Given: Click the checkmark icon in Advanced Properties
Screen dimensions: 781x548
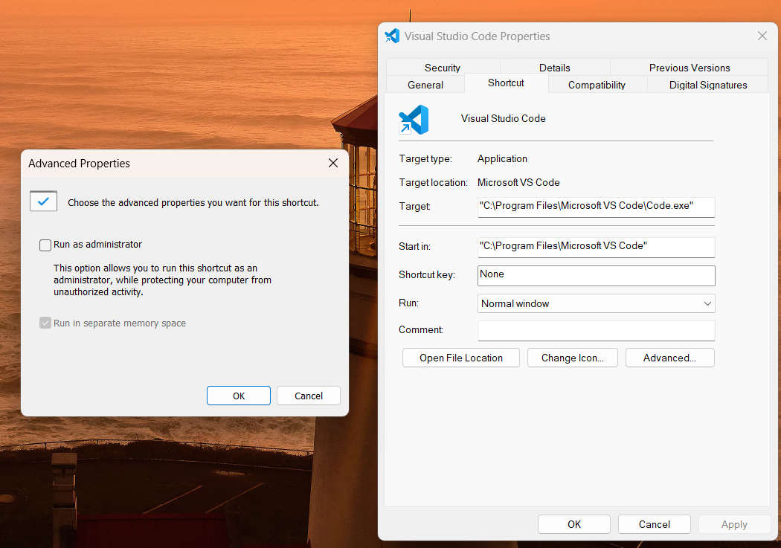Looking at the screenshot, I should [43, 201].
